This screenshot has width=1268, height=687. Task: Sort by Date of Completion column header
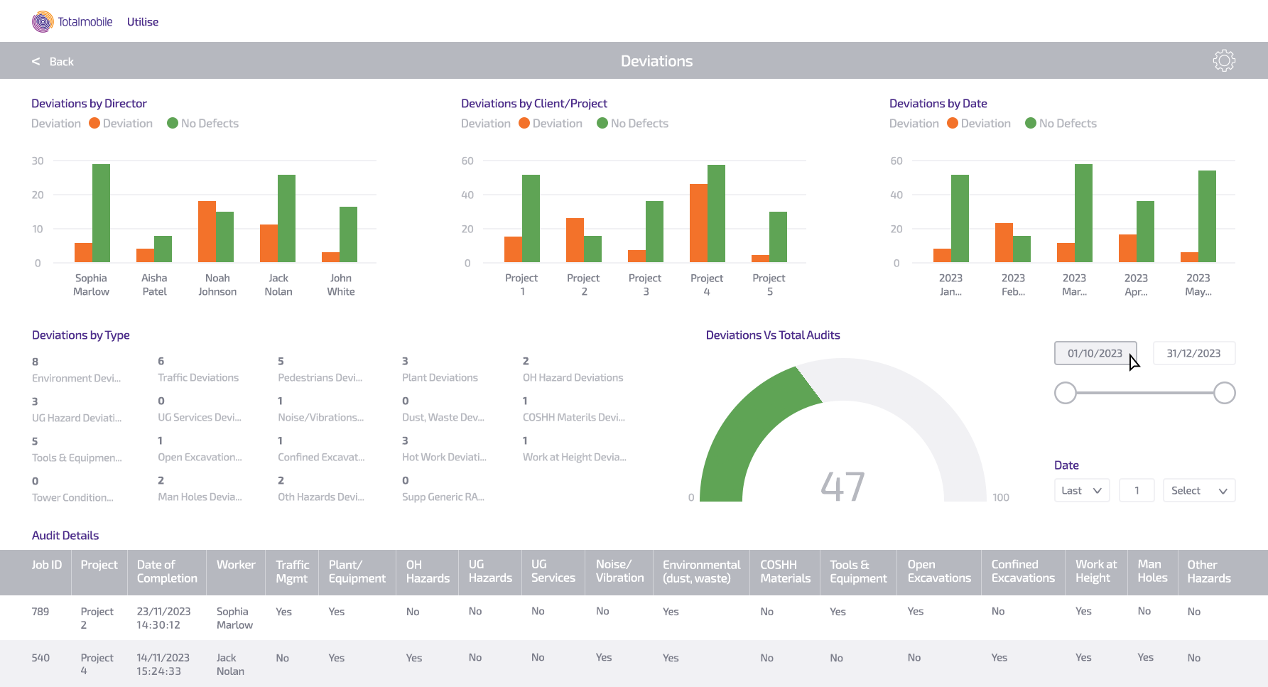(167, 572)
